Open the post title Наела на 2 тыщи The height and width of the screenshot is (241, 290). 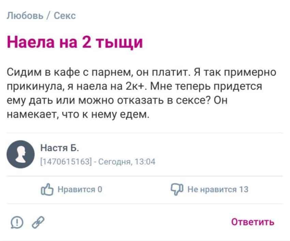pyautogui.click(x=75, y=42)
